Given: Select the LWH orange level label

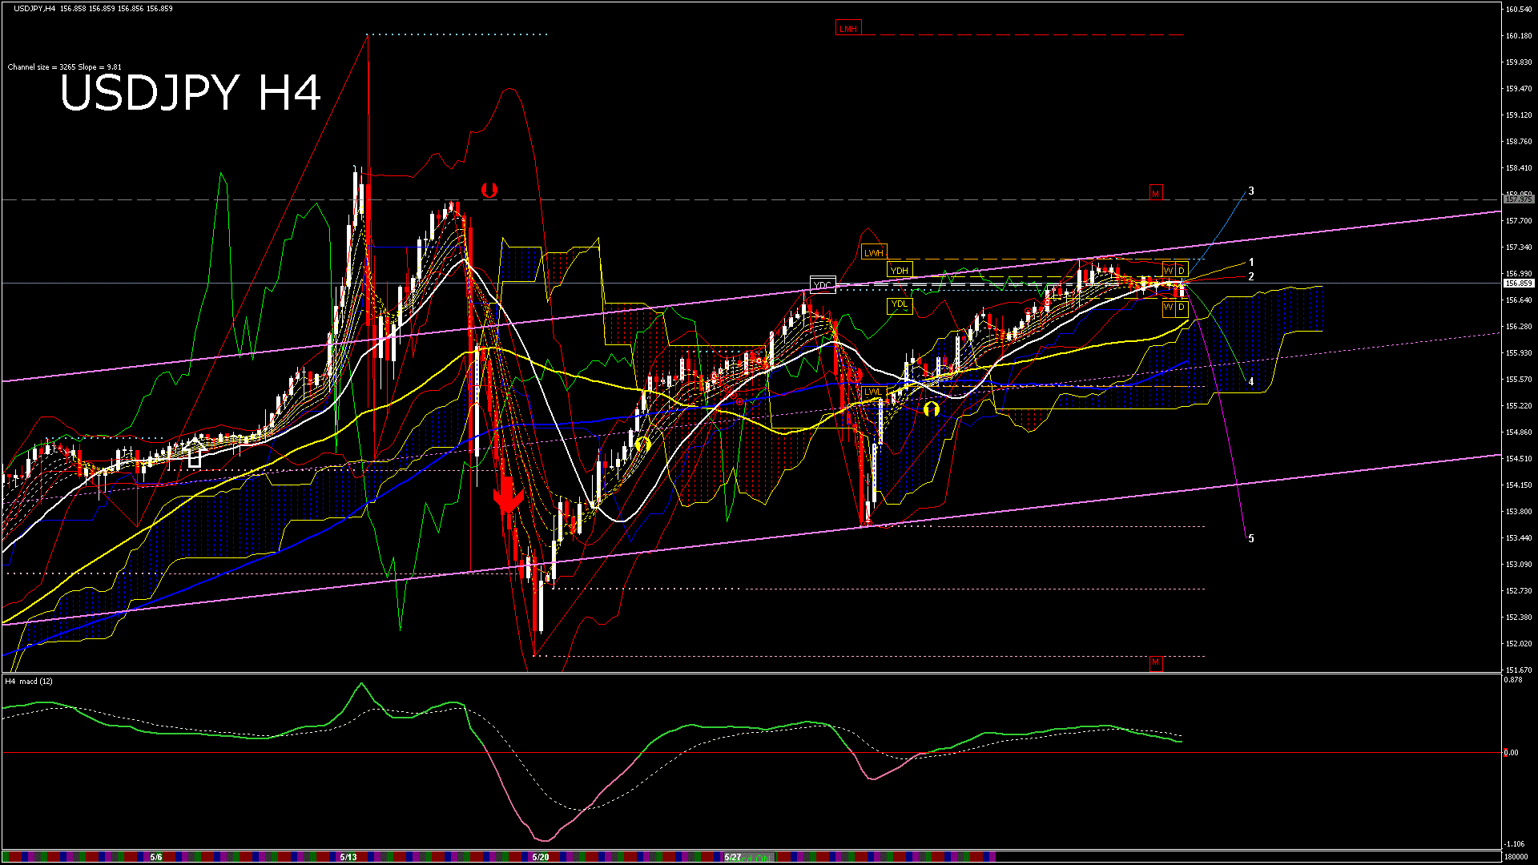Looking at the screenshot, I should (873, 252).
